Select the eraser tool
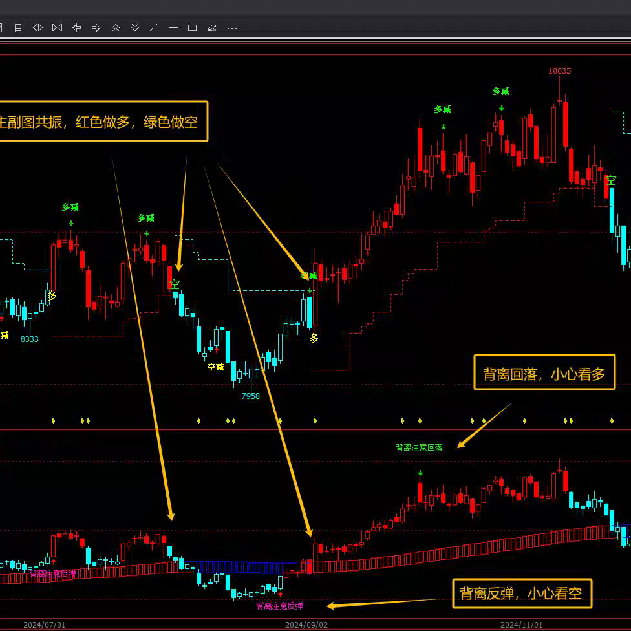631x631 pixels. tap(211, 28)
